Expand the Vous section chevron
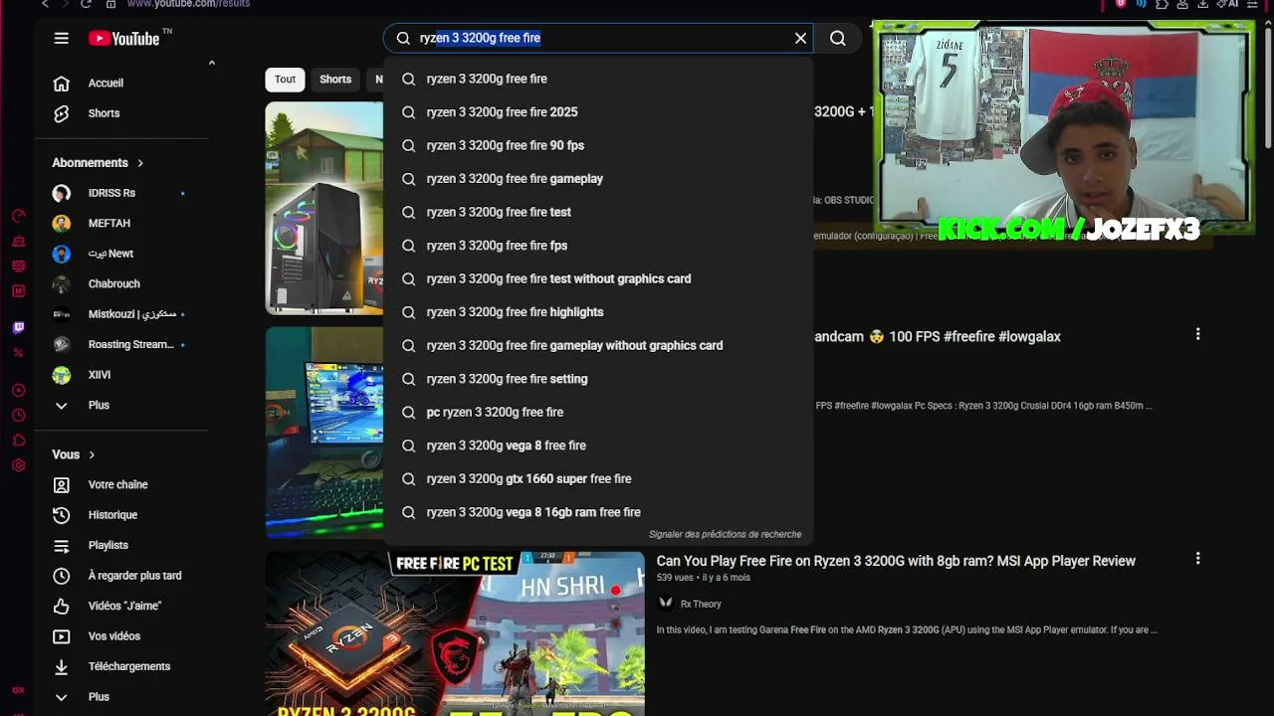1274x716 pixels. [x=92, y=454]
